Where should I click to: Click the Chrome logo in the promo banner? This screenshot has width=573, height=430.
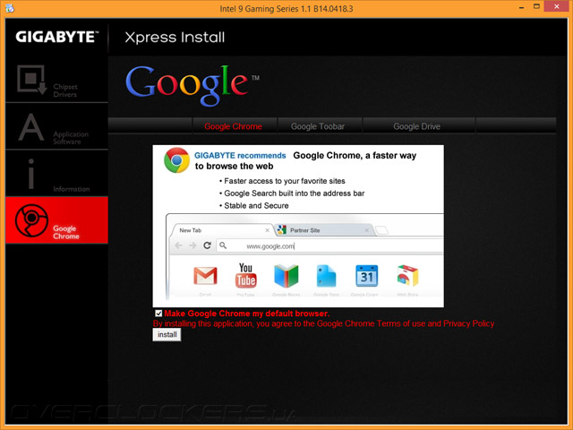(x=176, y=160)
